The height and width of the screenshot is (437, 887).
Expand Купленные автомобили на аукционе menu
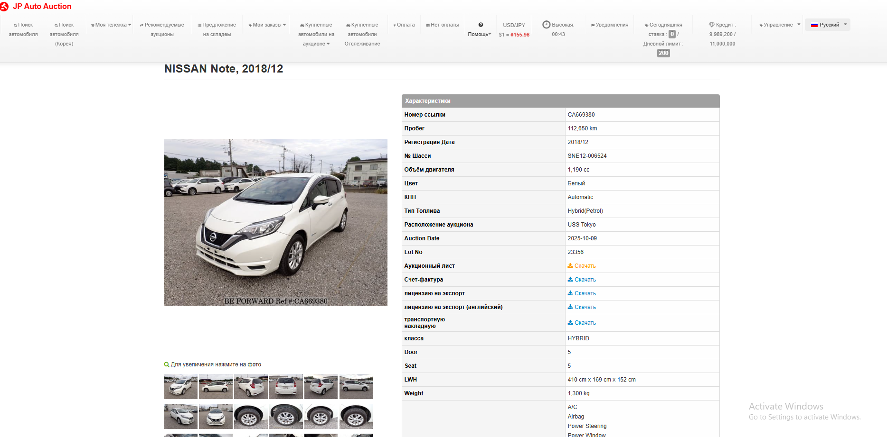pos(316,34)
